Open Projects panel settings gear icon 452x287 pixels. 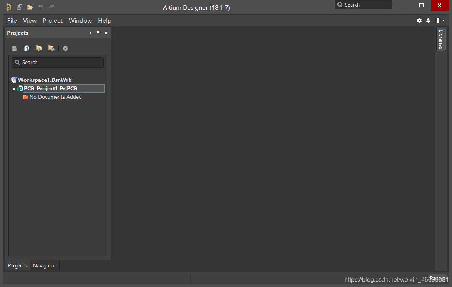(65, 48)
